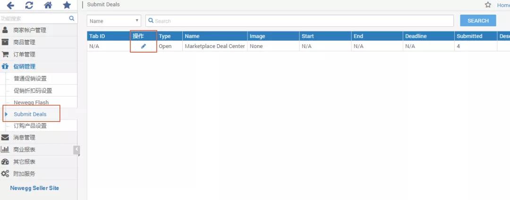Collapse the 促销管理 menu section
Screen dimensions: 510x200
coord(24,66)
